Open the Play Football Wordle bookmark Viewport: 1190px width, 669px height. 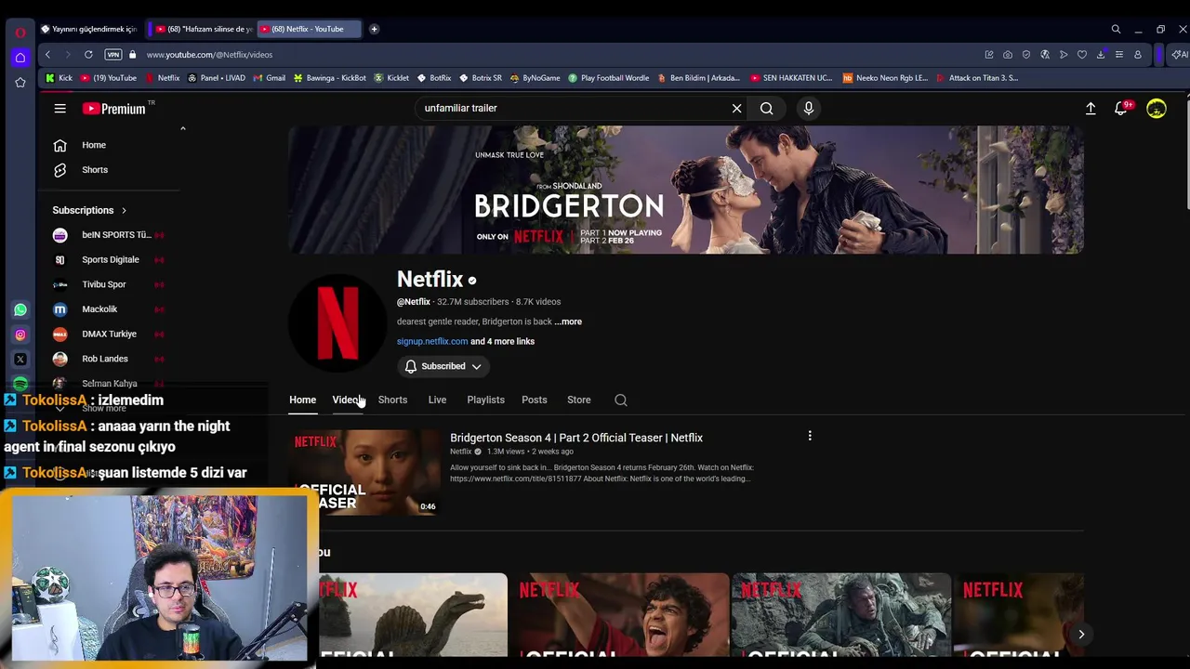pyautogui.click(x=609, y=78)
